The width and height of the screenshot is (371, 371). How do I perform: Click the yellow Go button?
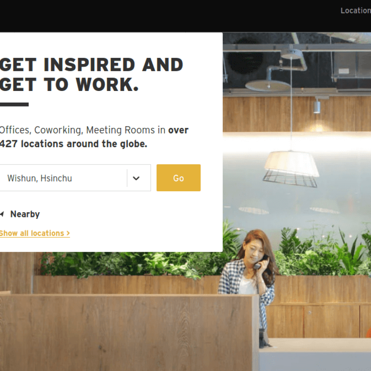(x=178, y=178)
